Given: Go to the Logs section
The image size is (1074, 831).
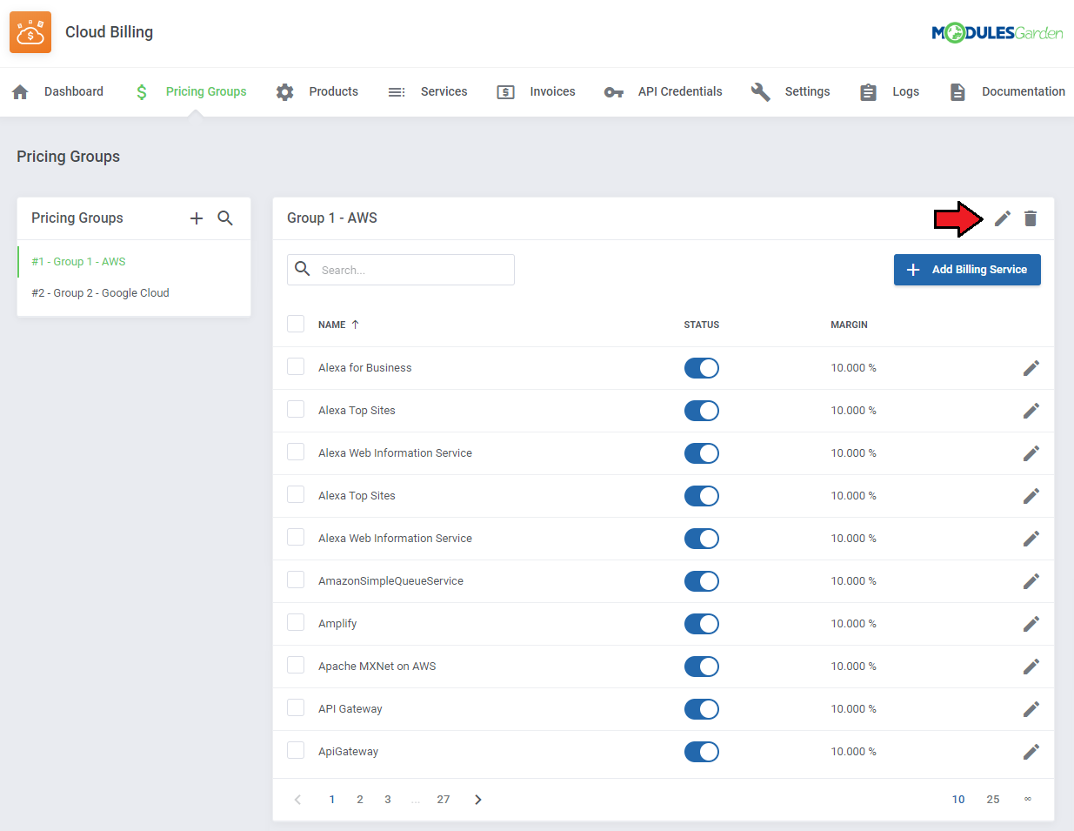Looking at the screenshot, I should [905, 91].
